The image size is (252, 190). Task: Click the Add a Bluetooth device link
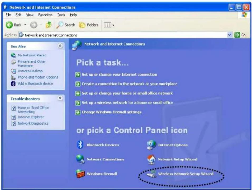pyautogui.click(x=35, y=84)
